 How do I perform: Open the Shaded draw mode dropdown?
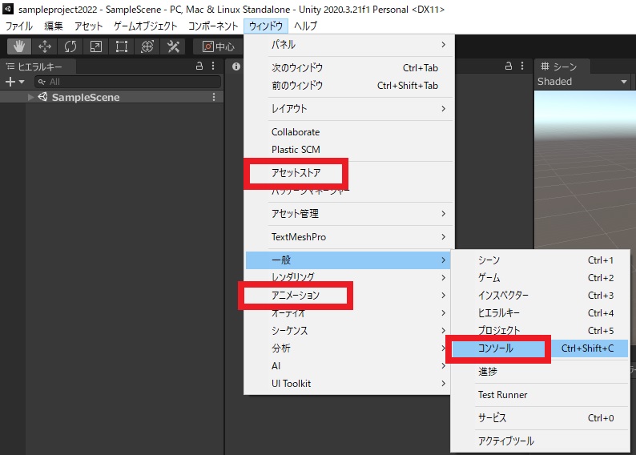pos(582,82)
